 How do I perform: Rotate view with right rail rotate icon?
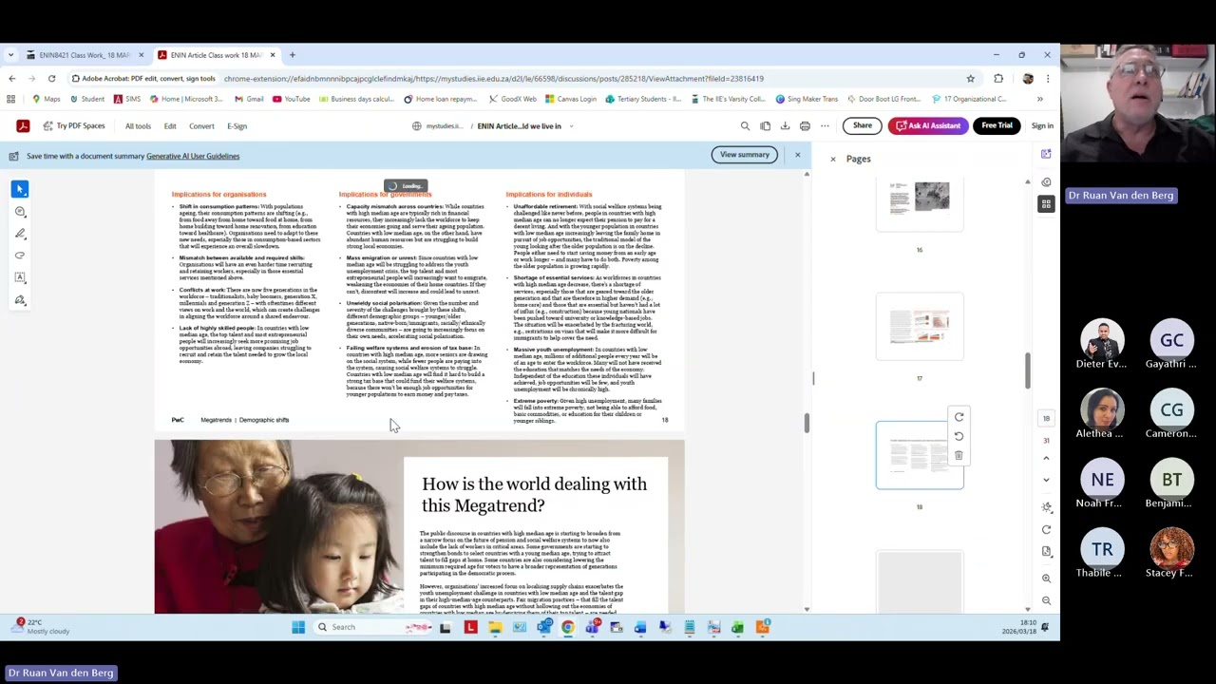[x=1046, y=529]
